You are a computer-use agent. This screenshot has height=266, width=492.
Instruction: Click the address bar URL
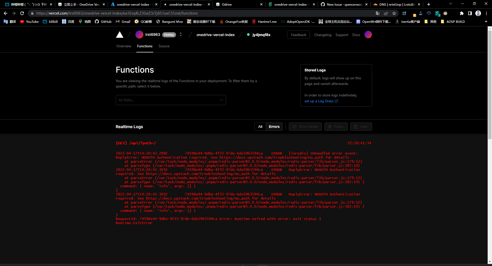[x=117, y=13]
